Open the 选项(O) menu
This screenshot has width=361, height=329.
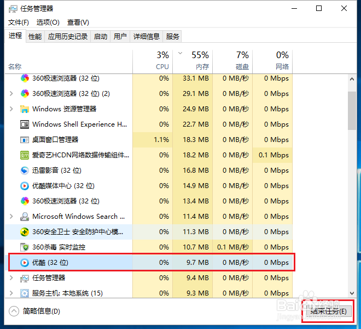click(48, 22)
